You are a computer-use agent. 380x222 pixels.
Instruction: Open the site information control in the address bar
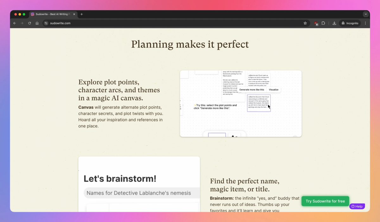(46, 23)
